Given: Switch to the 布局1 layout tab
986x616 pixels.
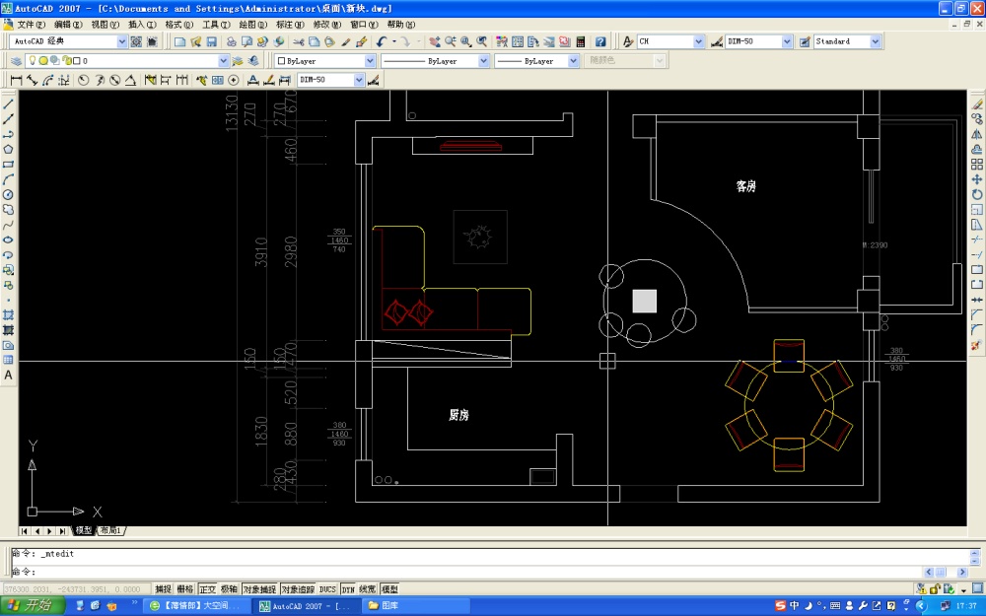Looking at the screenshot, I should (x=109, y=531).
